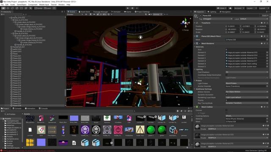Select the combined Transform tool

pyautogui.click(x=26, y=8)
